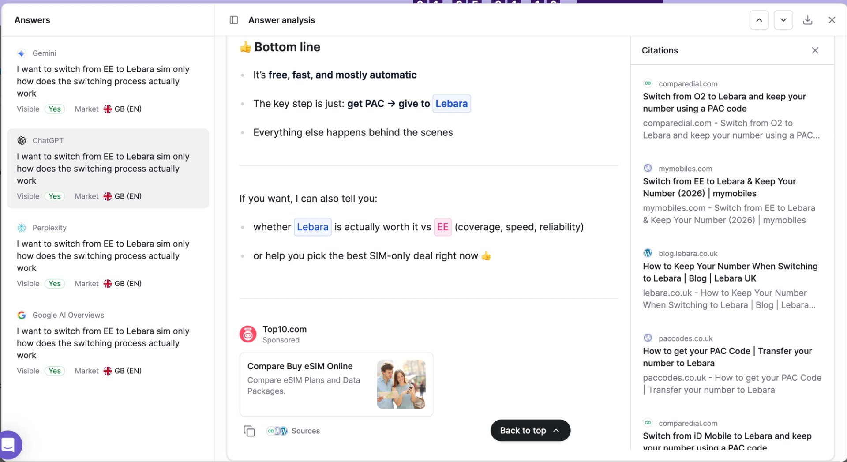Click 'If you want, I can also tell you:'
Viewport: 847px width, 462px height.
pos(308,199)
